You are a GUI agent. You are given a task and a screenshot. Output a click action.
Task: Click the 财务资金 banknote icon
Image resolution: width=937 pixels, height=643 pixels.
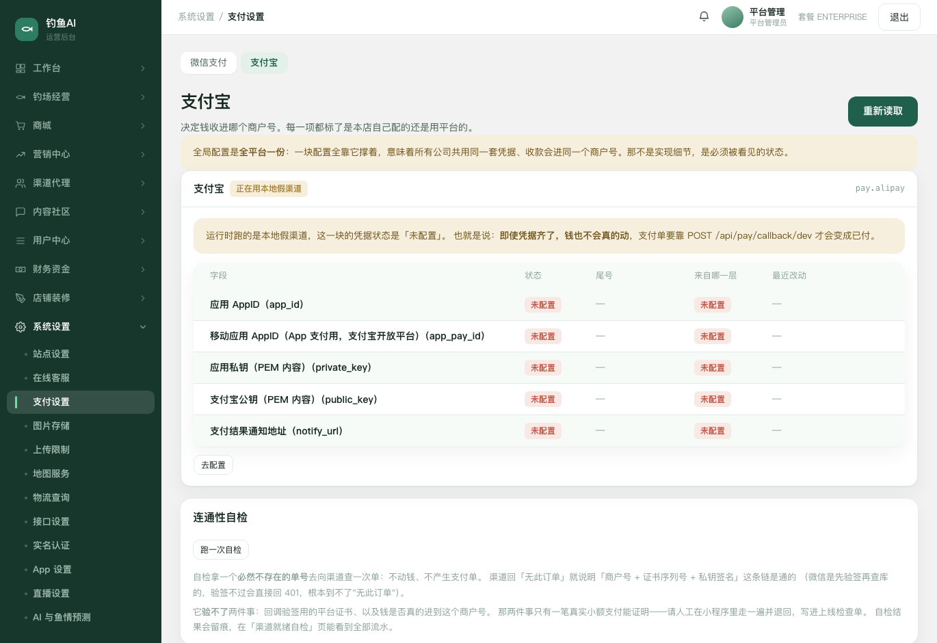pos(21,270)
